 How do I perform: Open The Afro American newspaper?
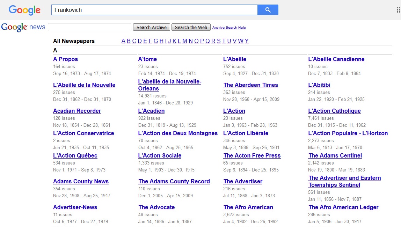click(x=248, y=207)
